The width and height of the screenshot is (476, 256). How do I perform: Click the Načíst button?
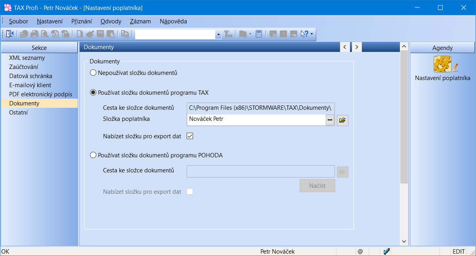pyautogui.click(x=317, y=186)
